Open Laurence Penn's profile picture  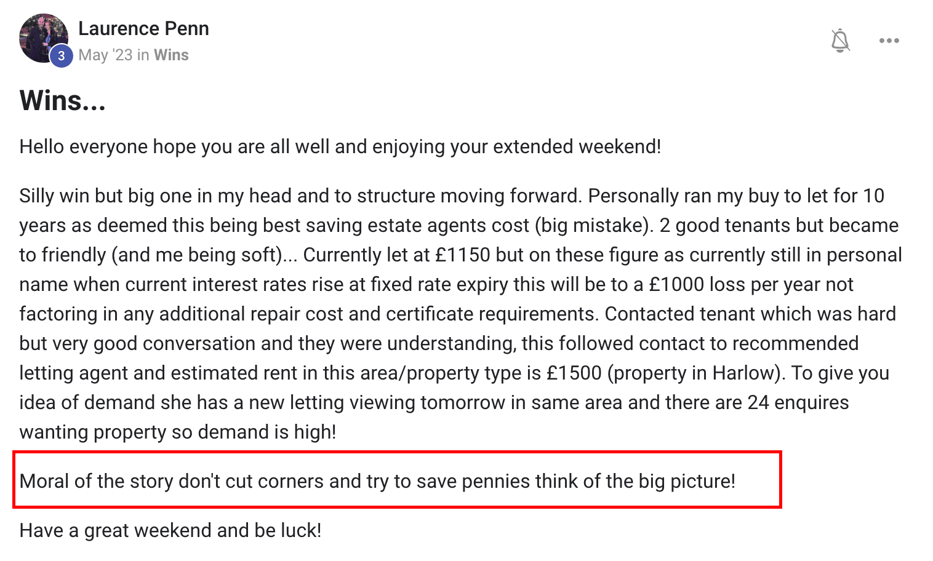[x=42, y=38]
